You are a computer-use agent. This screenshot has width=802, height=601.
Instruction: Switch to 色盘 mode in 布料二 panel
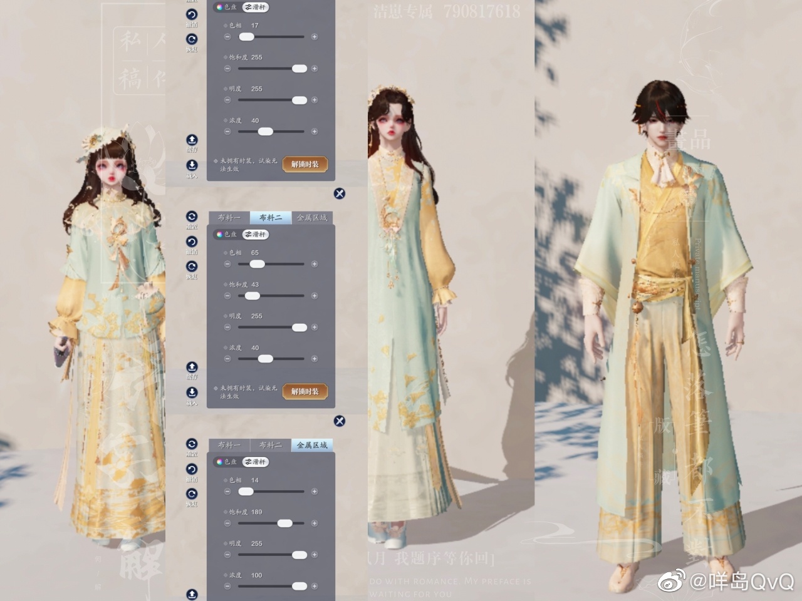tap(227, 234)
